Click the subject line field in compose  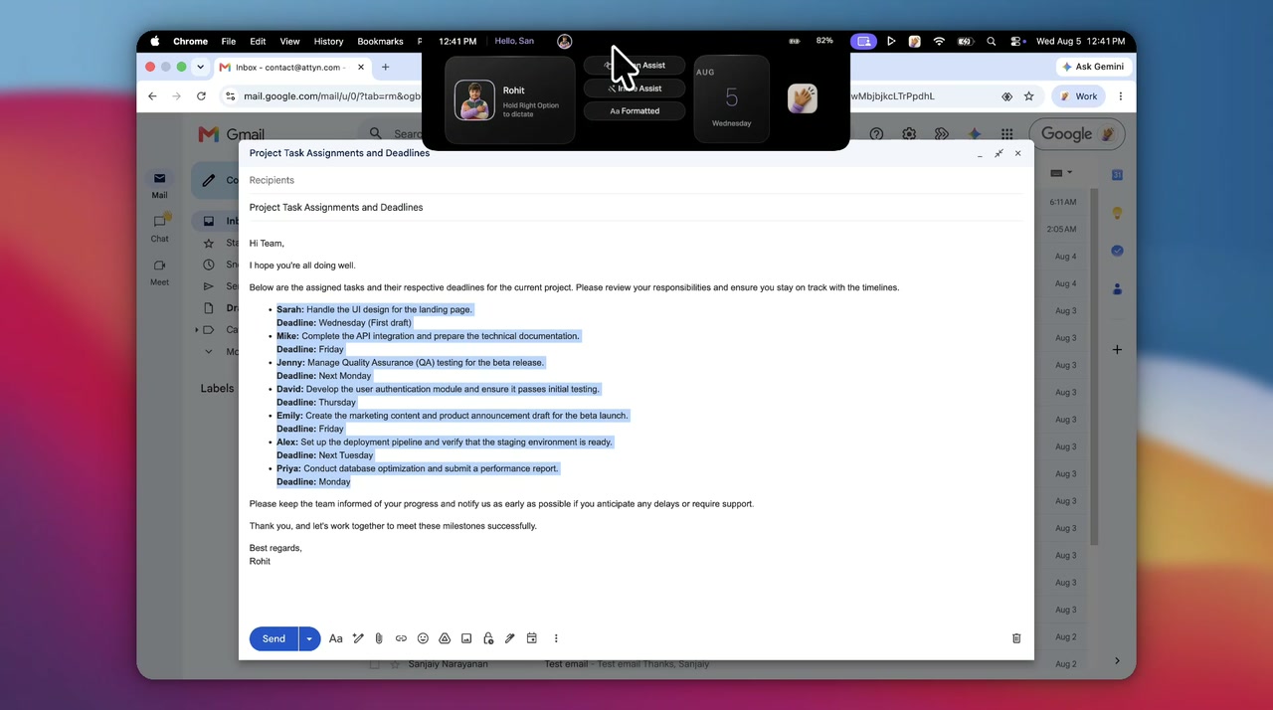(x=636, y=207)
